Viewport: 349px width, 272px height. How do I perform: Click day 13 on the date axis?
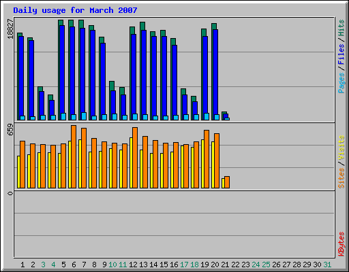click(x=143, y=265)
